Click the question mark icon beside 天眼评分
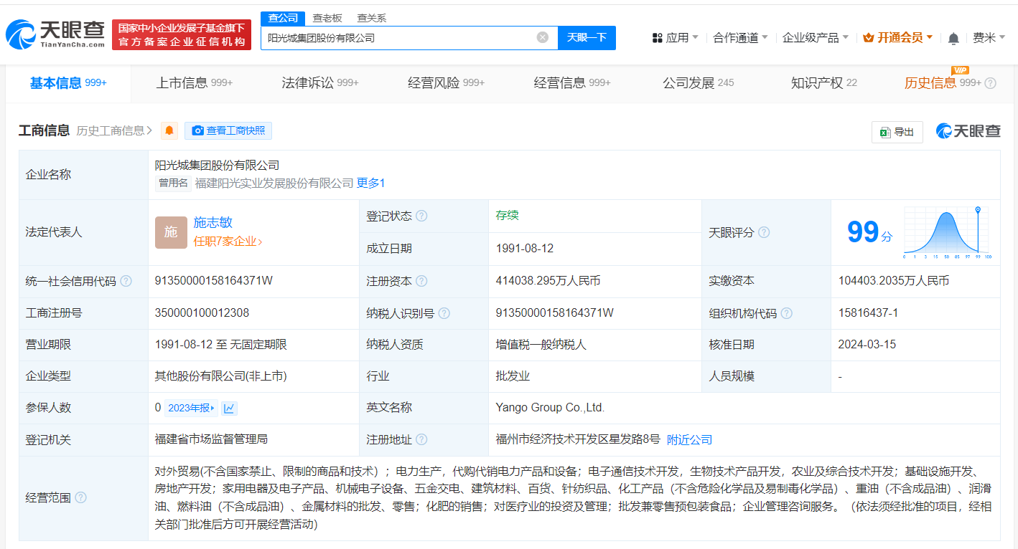Image resolution: width=1018 pixels, height=549 pixels. (x=764, y=232)
